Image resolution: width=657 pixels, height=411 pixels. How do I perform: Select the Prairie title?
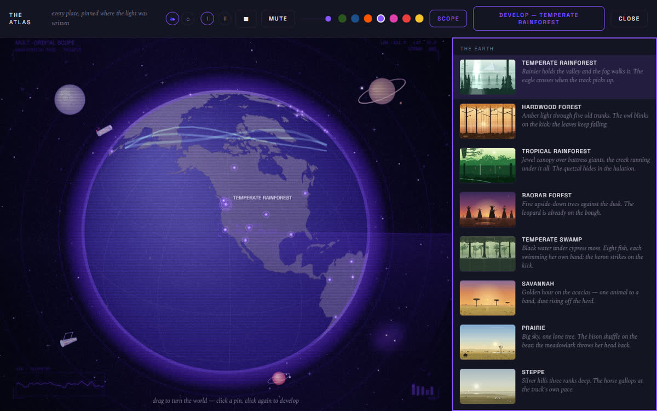pos(534,328)
